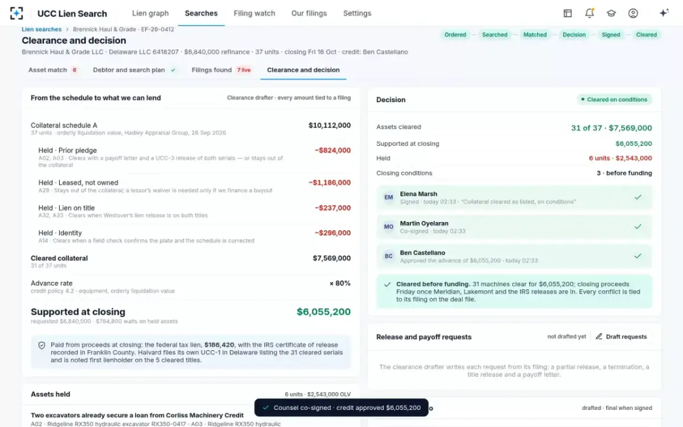Switch to Debtor and search plan tab
The image size is (683, 427).
tap(134, 70)
